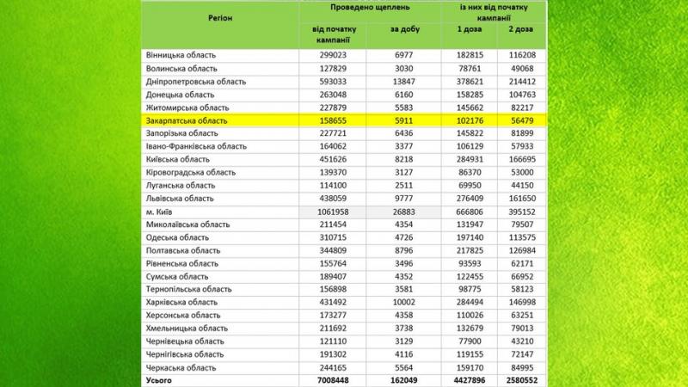Click the '2 доза' column header
This screenshot has height=387, width=688.
click(521, 31)
